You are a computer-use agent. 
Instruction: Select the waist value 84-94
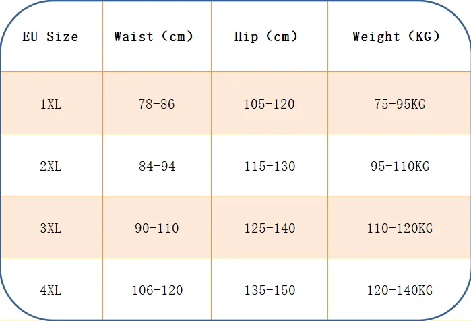pyautogui.click(x=157, y=166)
